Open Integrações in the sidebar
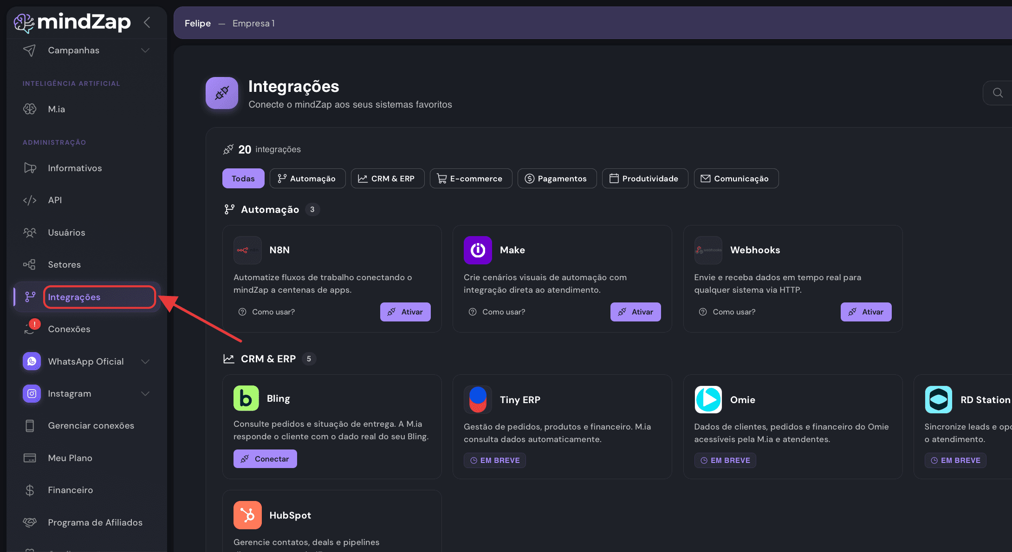The image size is (1012, 552). (x=87, y=297)
